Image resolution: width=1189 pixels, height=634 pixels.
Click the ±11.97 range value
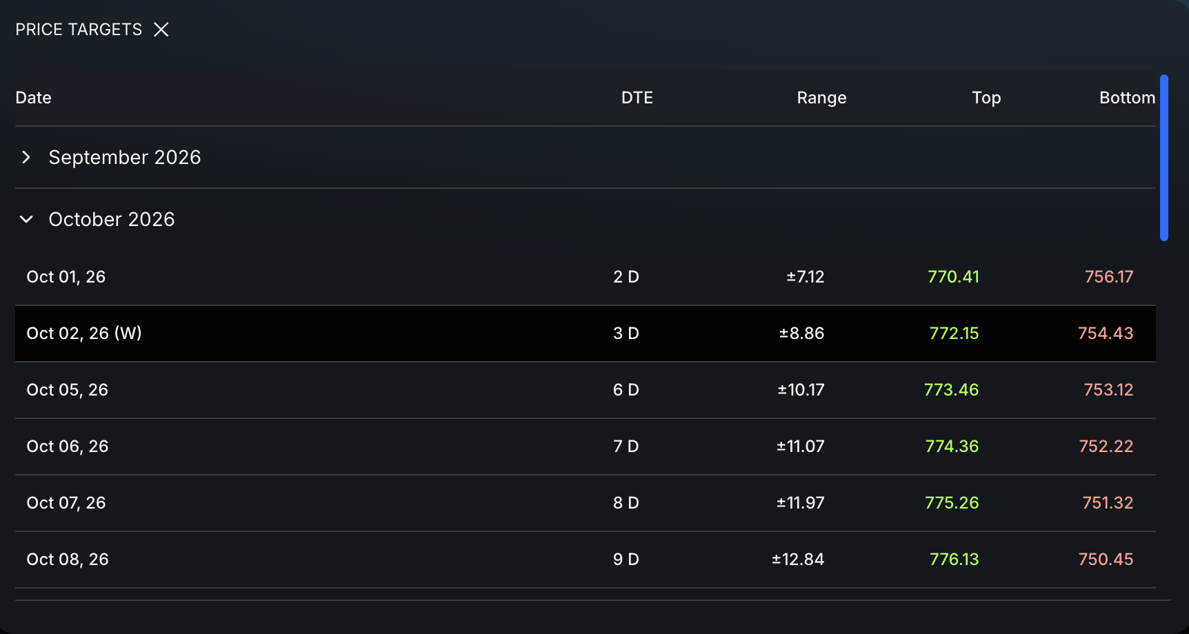(x=800, y=503)
